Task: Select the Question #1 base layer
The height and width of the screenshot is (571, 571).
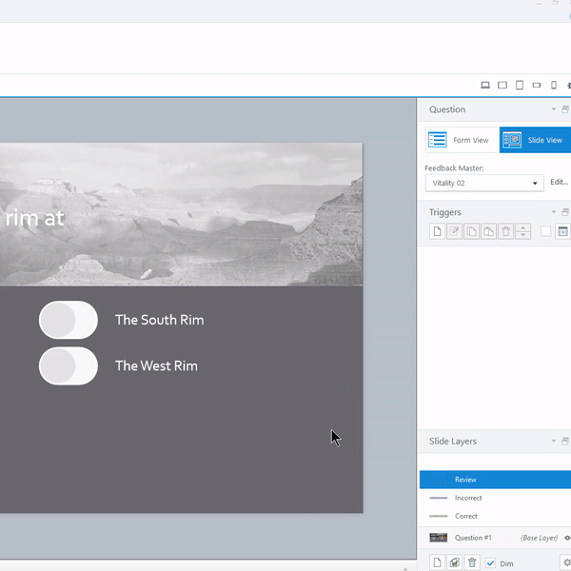Action: click(x=495, y=538)
